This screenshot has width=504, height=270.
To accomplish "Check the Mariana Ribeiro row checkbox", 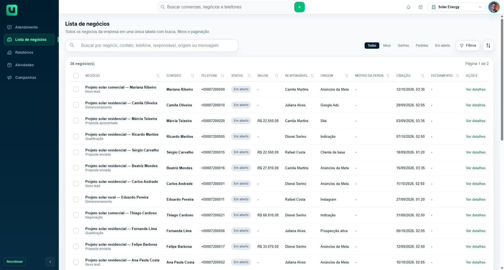I will click(76, 89).
